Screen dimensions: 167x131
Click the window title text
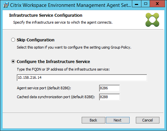(71, 5)
